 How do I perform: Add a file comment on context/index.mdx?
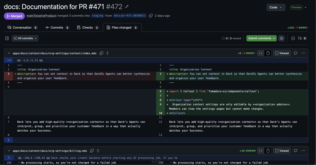pos(295,53)
